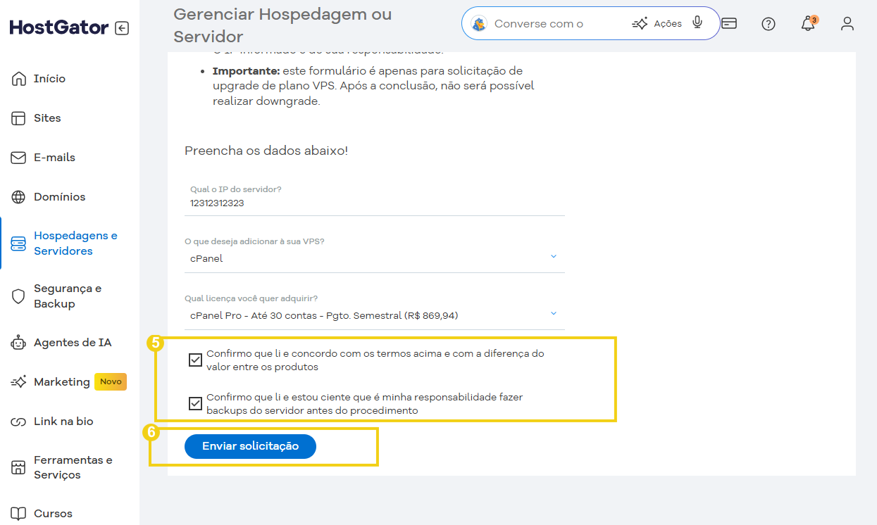
Task: Open Agentes de IA section
Action: pos(72,343)
